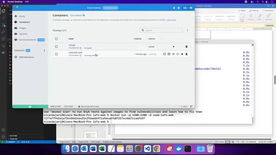Open node-lafs-web container in browser
Screen dimensions: 276x155
pos(164,54)
